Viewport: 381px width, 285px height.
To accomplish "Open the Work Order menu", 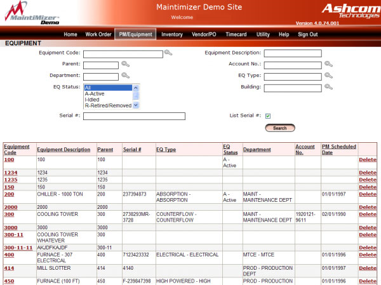I will pyautogui.click(x=98, y=34).
